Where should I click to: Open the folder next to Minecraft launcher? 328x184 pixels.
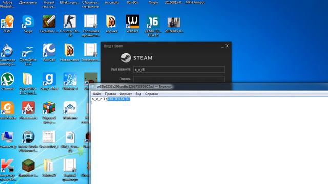point(48,166)
